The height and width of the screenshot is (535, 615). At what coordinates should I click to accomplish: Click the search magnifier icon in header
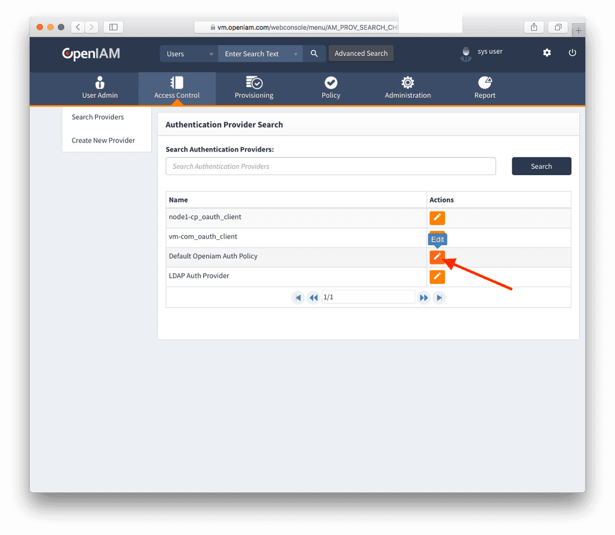coord(314,53)
